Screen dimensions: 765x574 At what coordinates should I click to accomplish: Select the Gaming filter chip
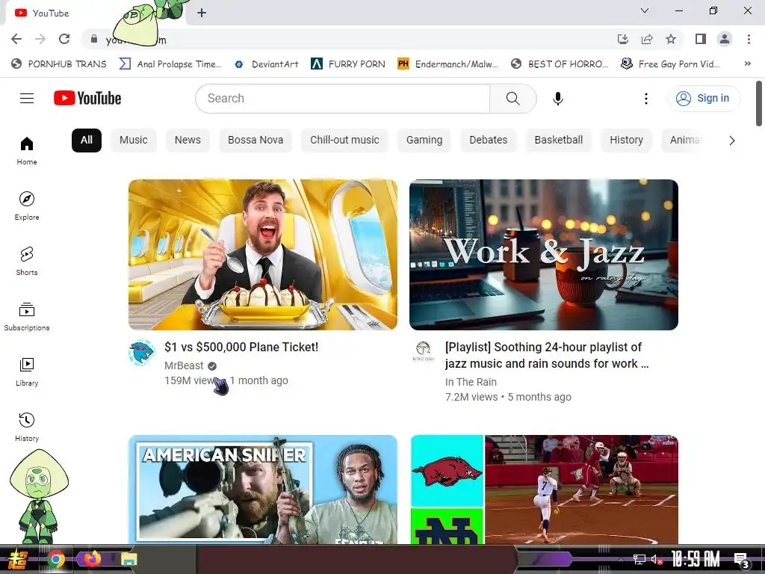tap(424, 140)
